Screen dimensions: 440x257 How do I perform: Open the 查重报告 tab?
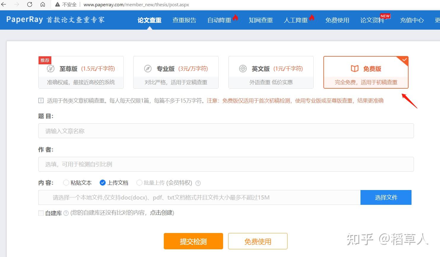[185, 20]
